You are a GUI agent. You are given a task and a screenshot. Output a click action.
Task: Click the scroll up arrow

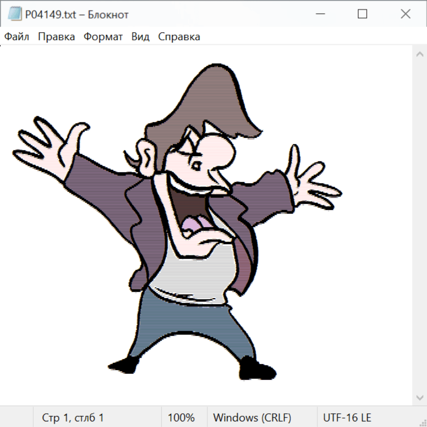pos(419,55)
